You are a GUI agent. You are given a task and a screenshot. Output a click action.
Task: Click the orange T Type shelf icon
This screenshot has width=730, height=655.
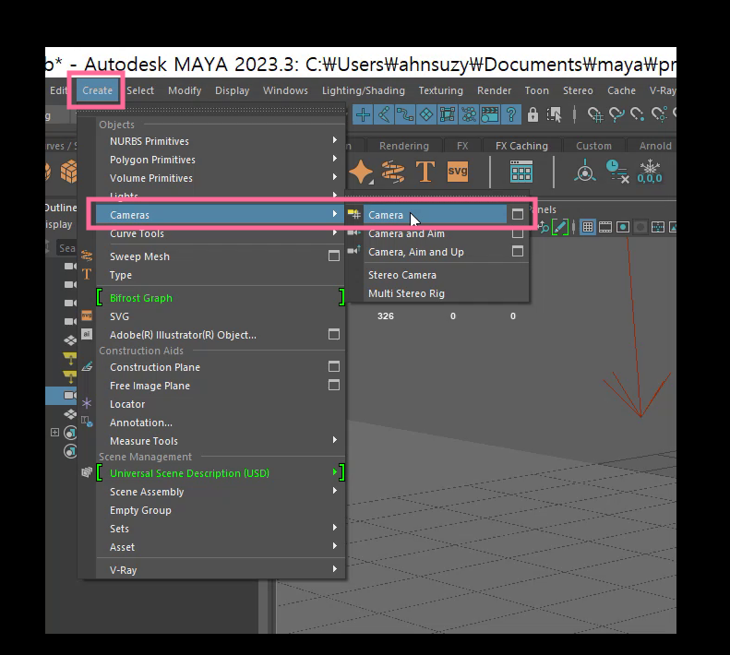(x=425, y=172)
